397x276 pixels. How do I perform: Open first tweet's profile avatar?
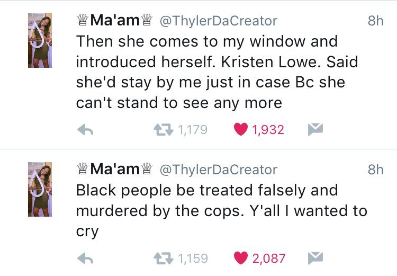pos(41,40)
